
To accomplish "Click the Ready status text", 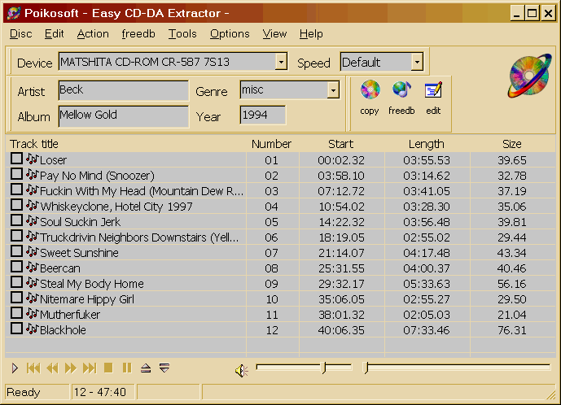I will [x=24, y=392].
